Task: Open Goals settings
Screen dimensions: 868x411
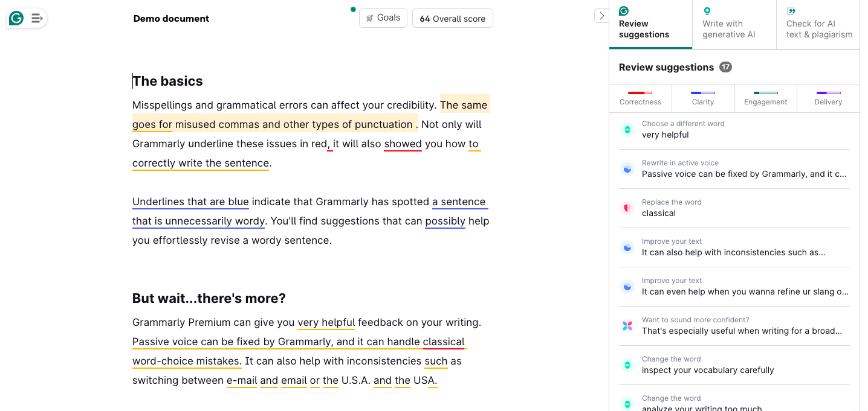Action: 383,18
